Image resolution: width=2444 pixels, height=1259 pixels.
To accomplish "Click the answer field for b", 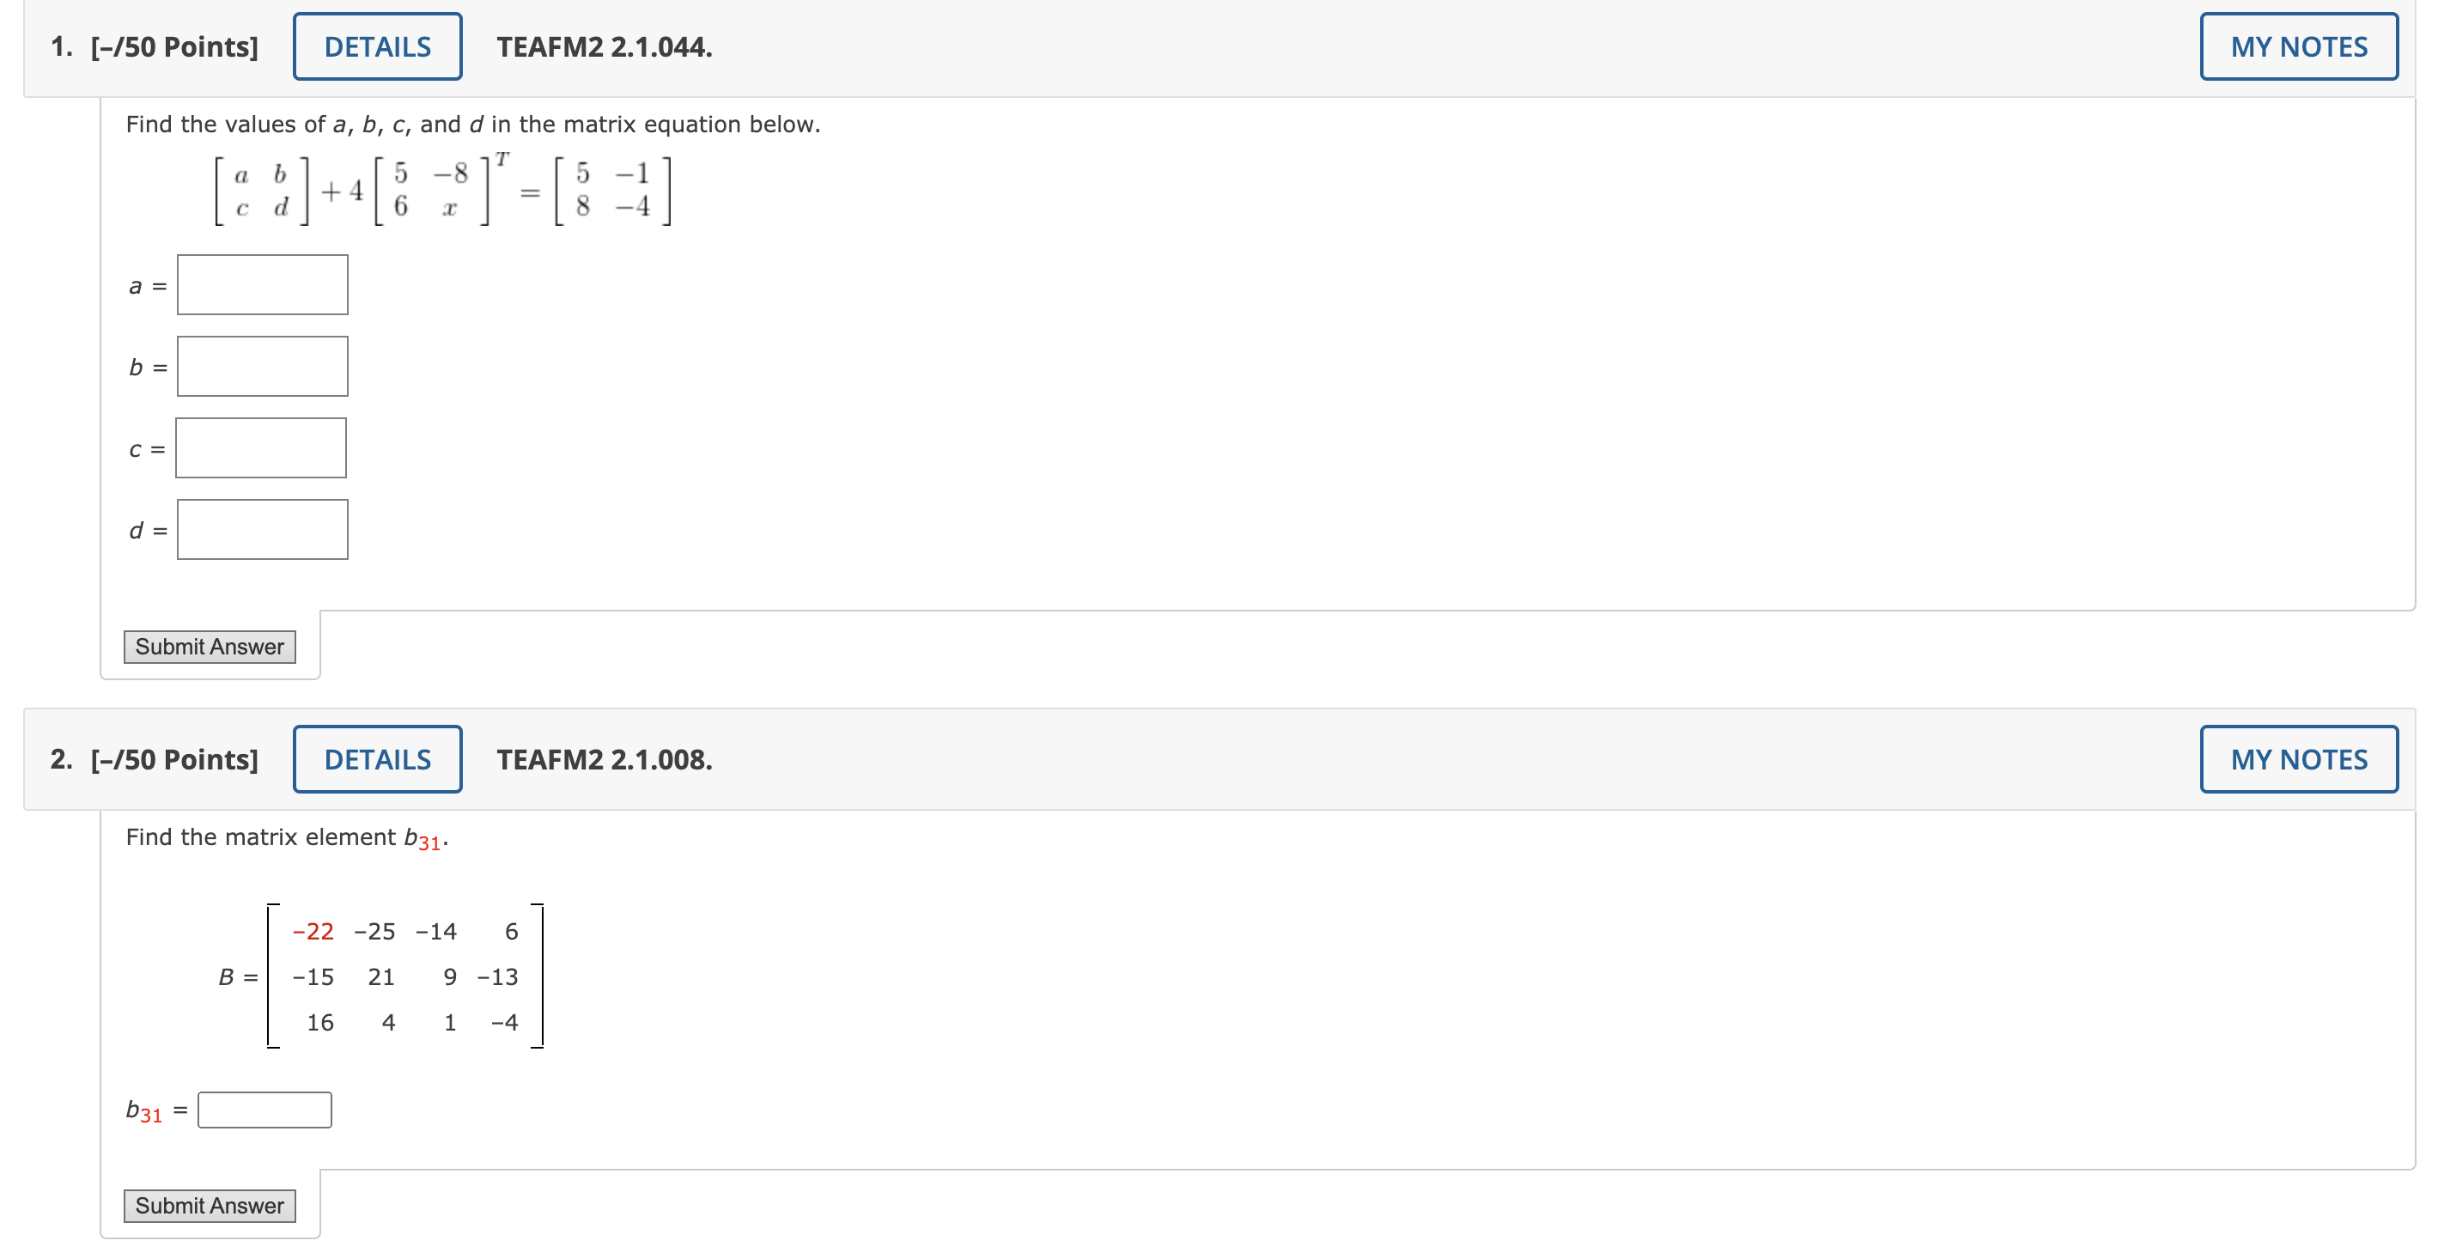I will pyautogui.click(x=261, y=365).
